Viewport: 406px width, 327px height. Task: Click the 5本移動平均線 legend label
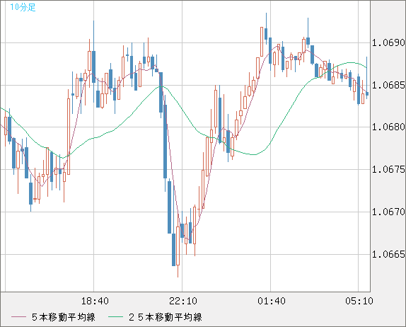(x=64, y=317)
